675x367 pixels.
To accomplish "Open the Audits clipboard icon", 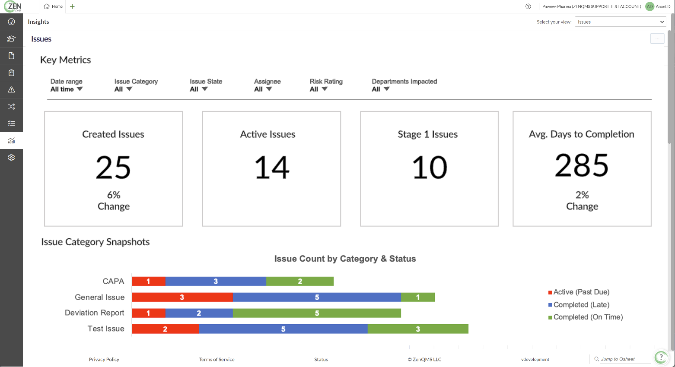I will pyautogui.click(x=11, y=73).
